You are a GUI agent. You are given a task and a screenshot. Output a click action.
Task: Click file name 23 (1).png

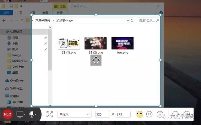(69, 53)
